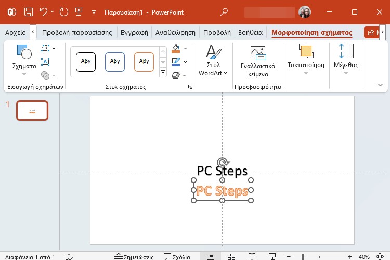Screen dimensions: 390x260
Task: Apply the black outline Αβγ style
Action: click(86, 62)
